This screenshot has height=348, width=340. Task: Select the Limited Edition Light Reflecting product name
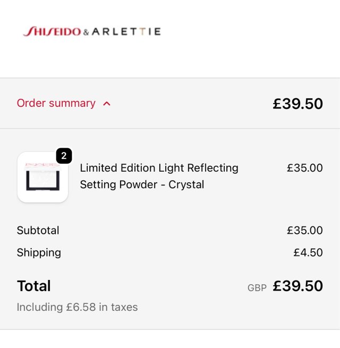pyautogui.click(x=159, y=168)
